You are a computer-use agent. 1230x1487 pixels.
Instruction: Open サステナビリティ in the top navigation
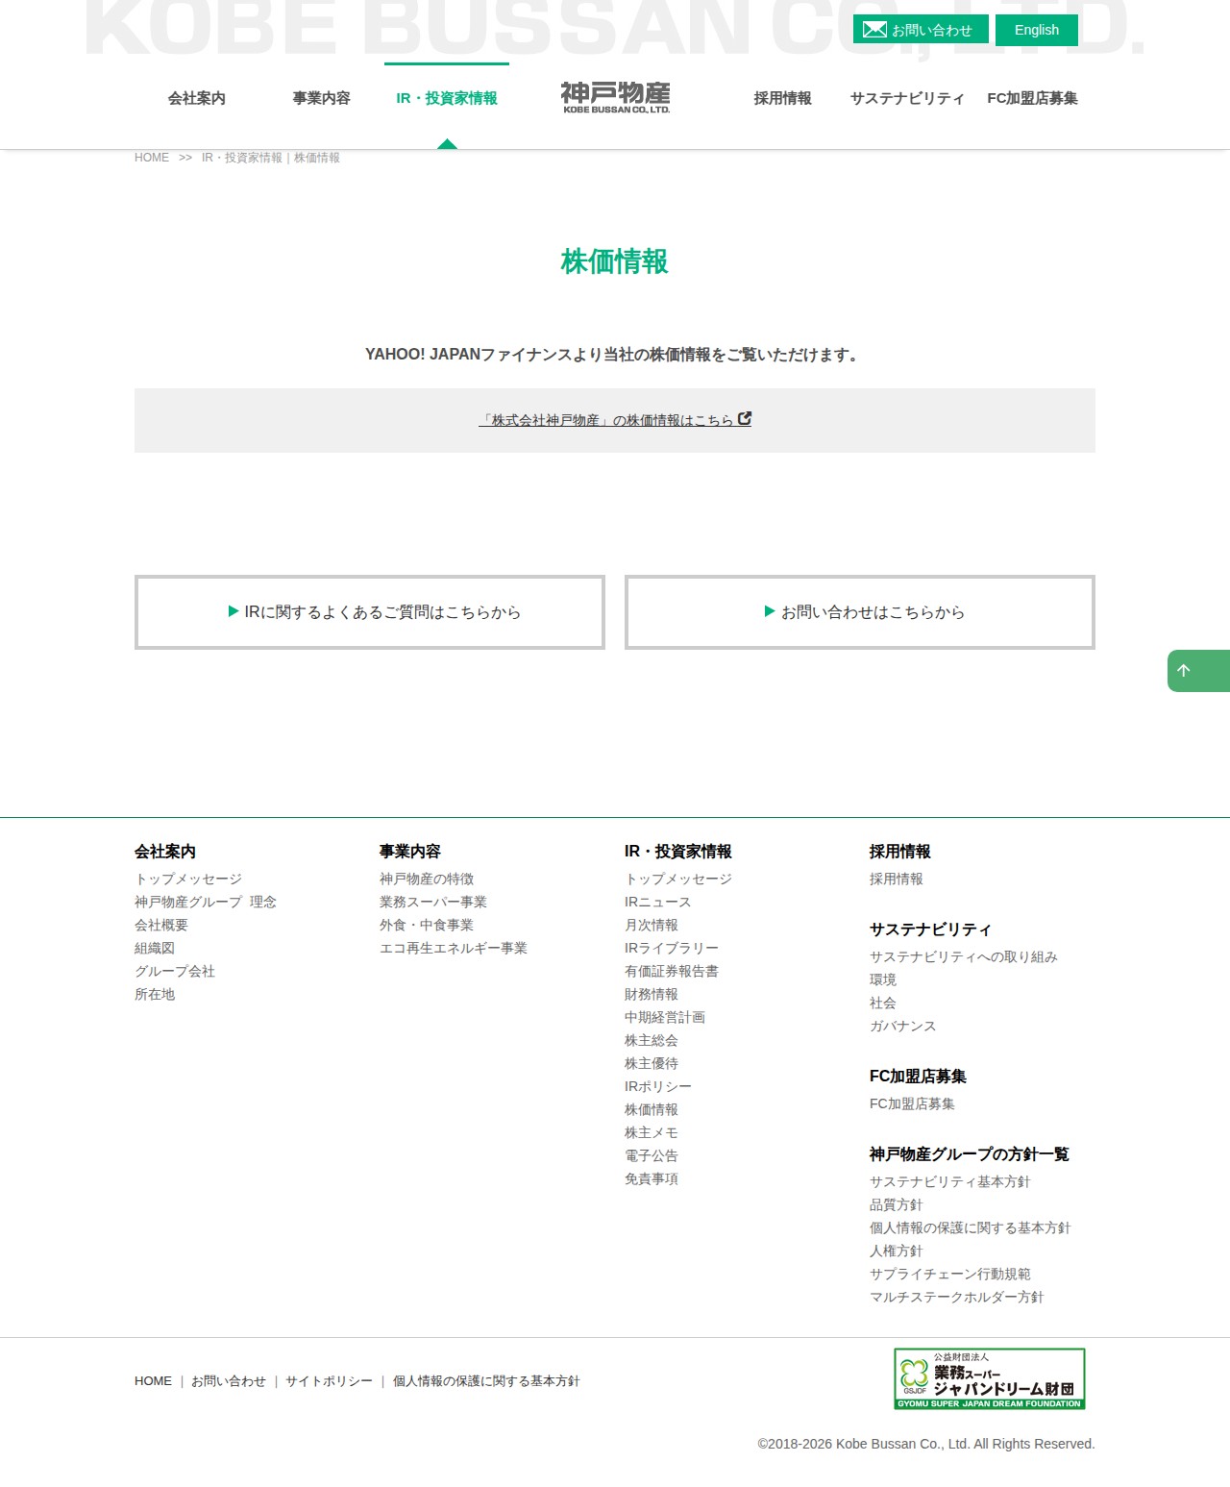[x=908, y=98]
